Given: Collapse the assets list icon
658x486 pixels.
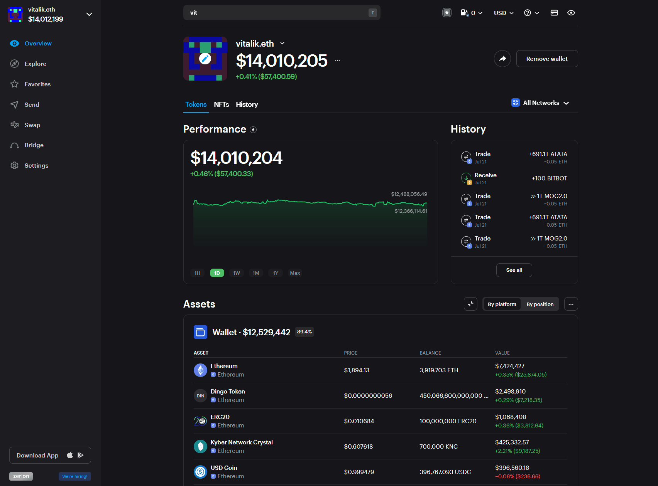Looking at the screenshot, I should coord(470,304).
